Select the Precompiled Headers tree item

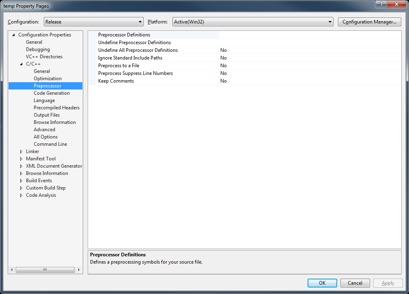click(x=56, y=107)
